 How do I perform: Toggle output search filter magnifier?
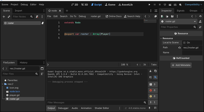click(x=155, y=77)
